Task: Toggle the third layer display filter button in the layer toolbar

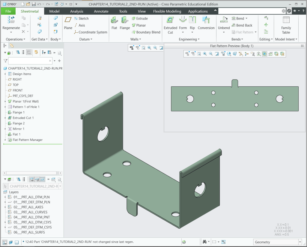Action: (x=43, y=179)
